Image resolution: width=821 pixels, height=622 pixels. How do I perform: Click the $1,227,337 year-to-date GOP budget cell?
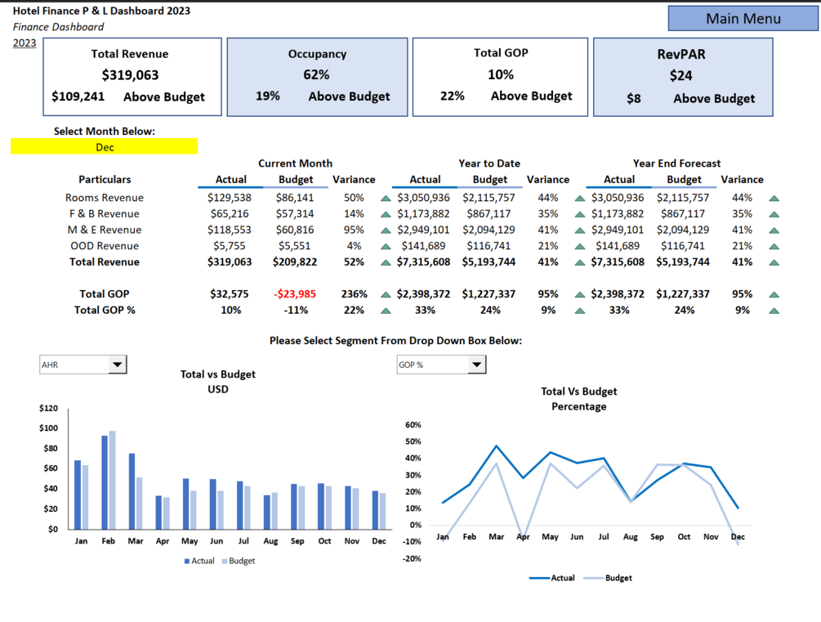489,294
